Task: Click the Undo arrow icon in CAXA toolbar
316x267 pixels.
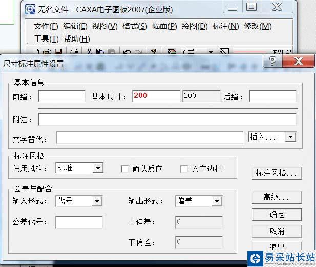Action: pos(127,52)
